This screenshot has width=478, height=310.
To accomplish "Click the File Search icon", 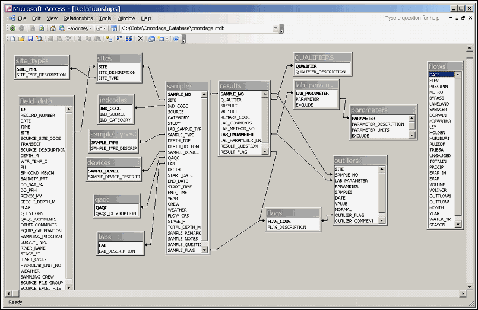I will [x=39, y=39].
